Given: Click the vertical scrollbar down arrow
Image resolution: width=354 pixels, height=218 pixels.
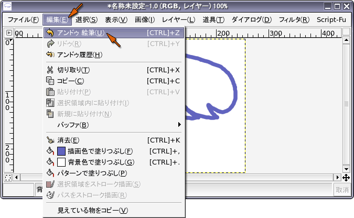Looking at the screenshot, I should click(x=346, y=169).
